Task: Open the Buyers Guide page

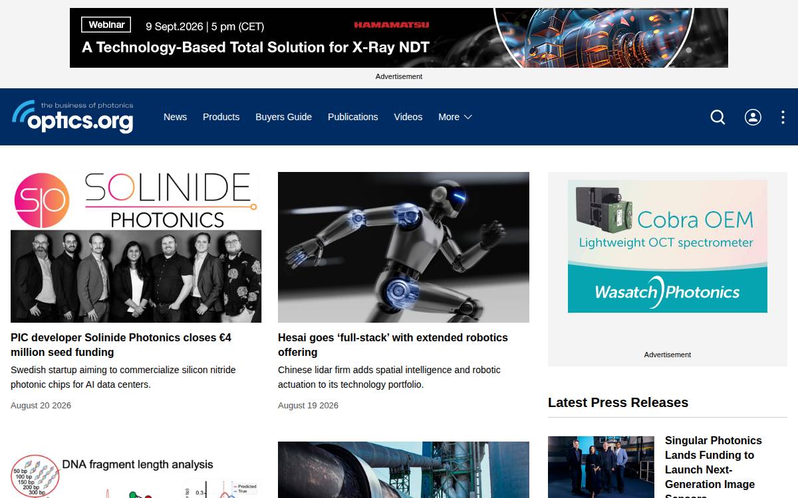Action: coord(283,117)
